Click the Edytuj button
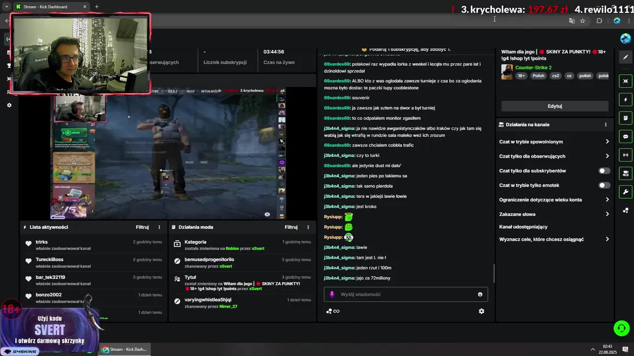The image size is (634, 356). (x=555, y=106)
